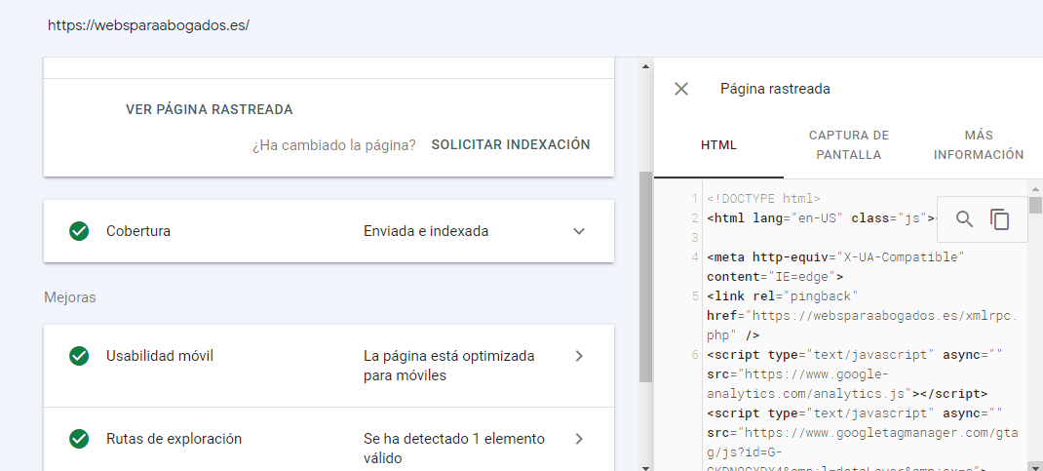The image size is (1043, 471).
Task: Click the Cobertura row label
Action: click(x=138, y=231)
